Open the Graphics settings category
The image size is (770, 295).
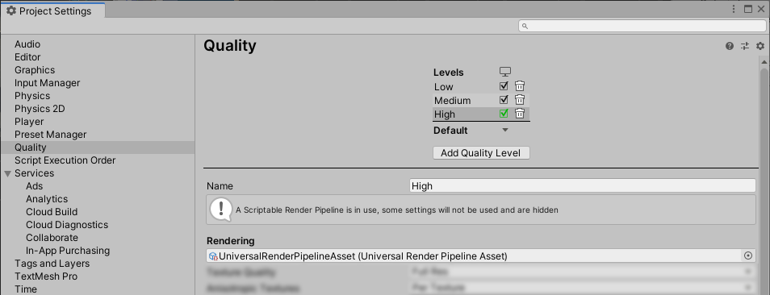35,70
